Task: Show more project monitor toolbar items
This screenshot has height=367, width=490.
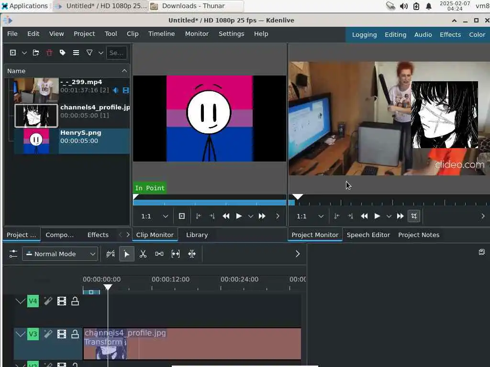Action: [483, 216]
